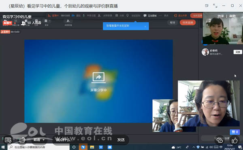Click 结束 at top of right panel
243x150 pixels.
(x=221, y=16)
